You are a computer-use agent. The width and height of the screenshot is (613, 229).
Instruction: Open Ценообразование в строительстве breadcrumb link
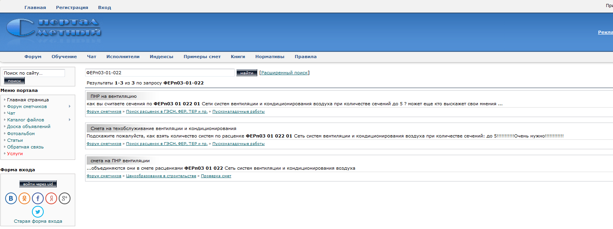tap(161, 176)
